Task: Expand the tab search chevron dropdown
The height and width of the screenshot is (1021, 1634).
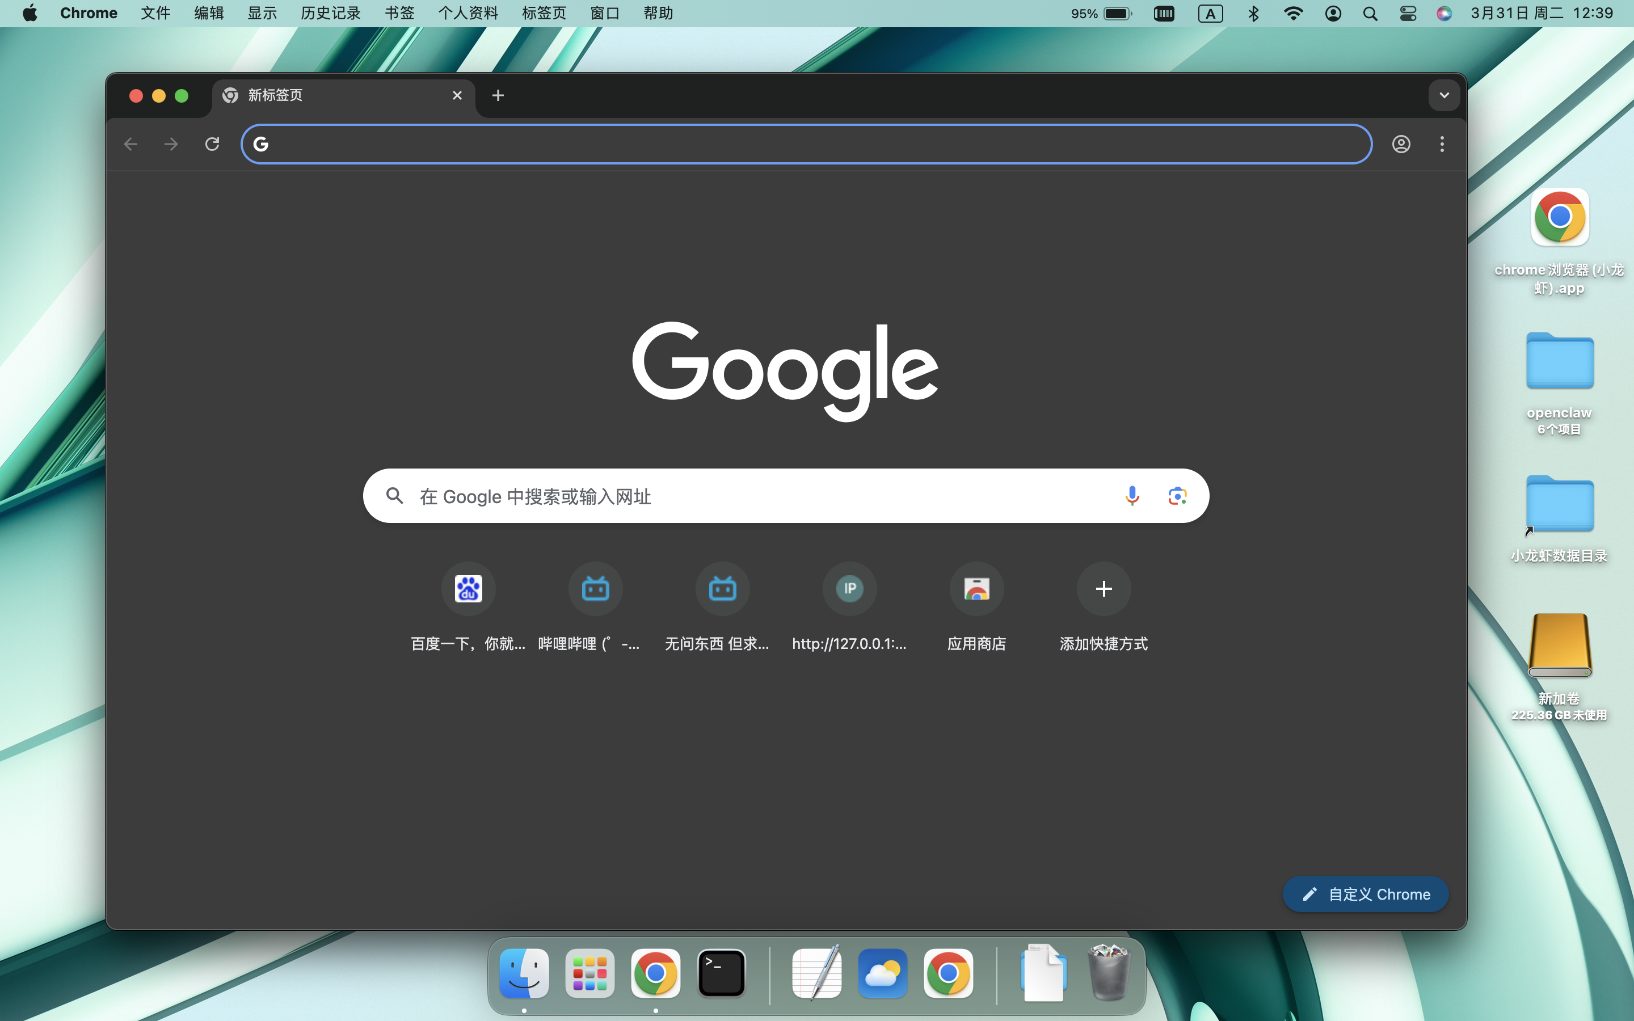Action: (x=1443, y=95)
